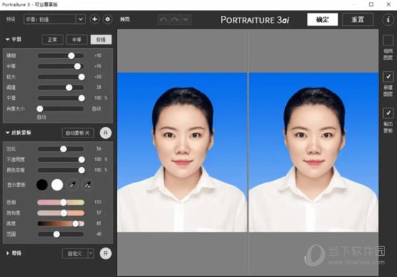
Task: Click the feathering value 56
Action: click(x=99, y=149)
